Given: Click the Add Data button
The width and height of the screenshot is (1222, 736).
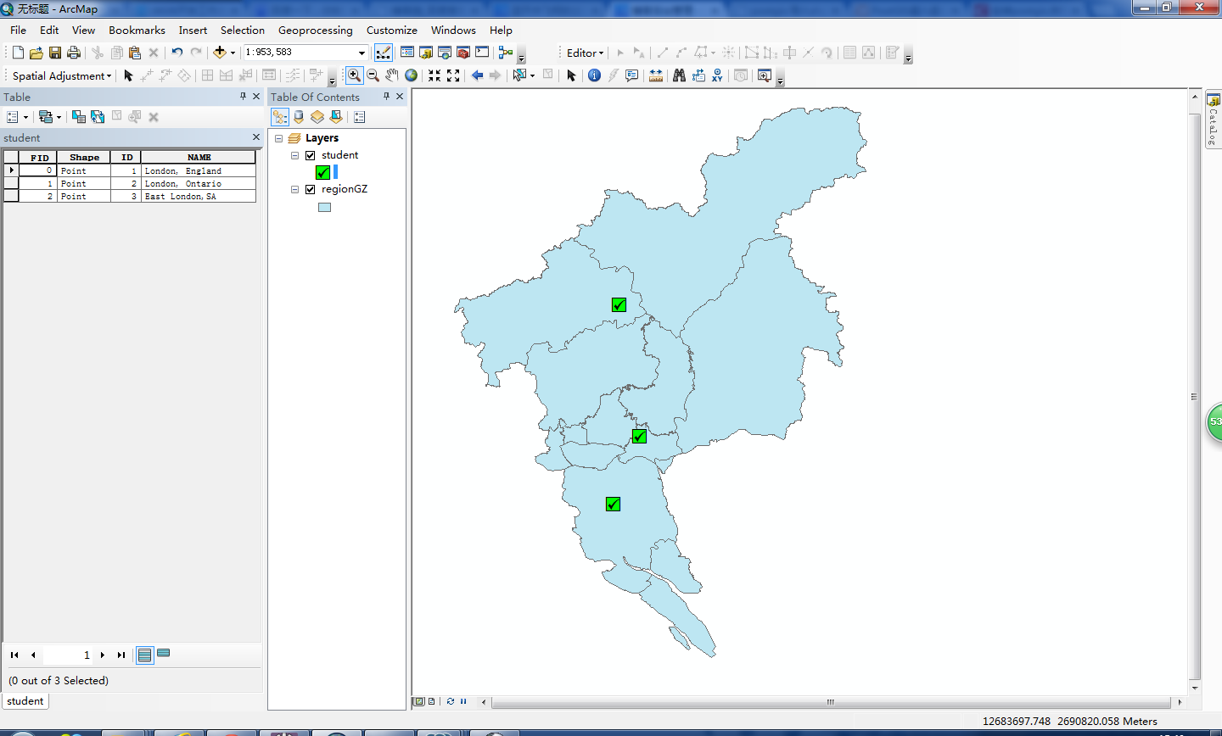Looking at the screenshot, I should pos(220,53).
